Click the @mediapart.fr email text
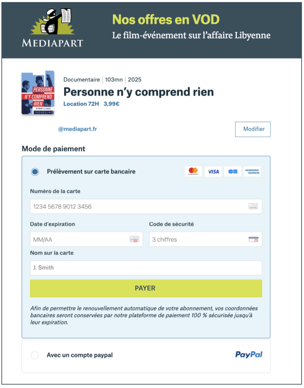Screen dimensions: 304x388 (x=78, y=129)
